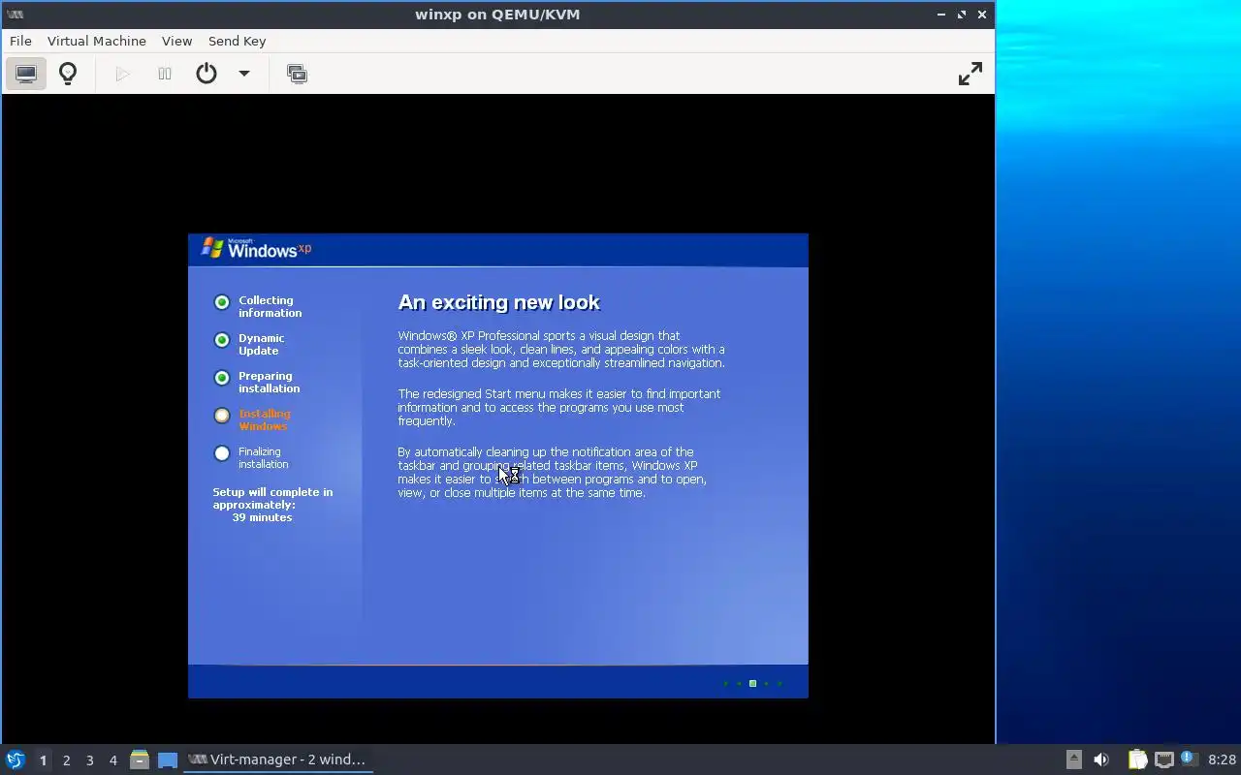Viewport: 1241px width, 775px height.
Task: Open the Virtual Machine menu
Action: point(97,41)
